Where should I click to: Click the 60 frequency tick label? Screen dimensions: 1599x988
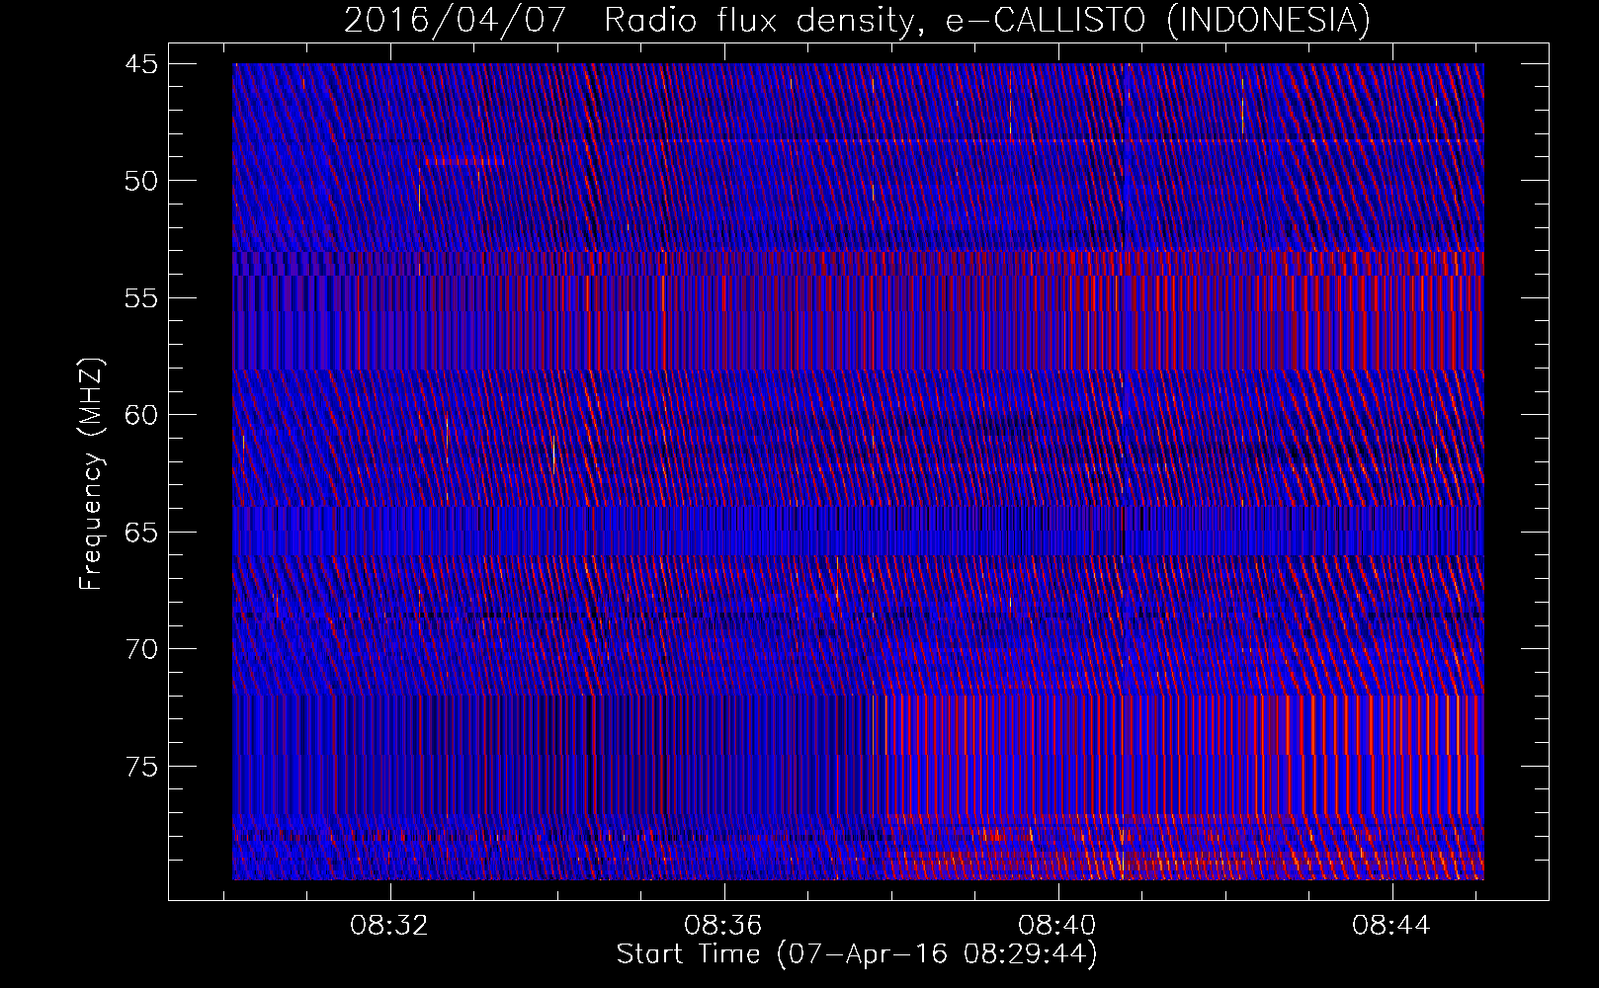(x=140, y=415)
